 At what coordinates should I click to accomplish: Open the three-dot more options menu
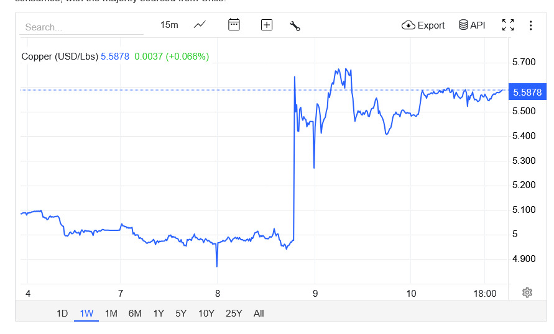pos(530,25)
